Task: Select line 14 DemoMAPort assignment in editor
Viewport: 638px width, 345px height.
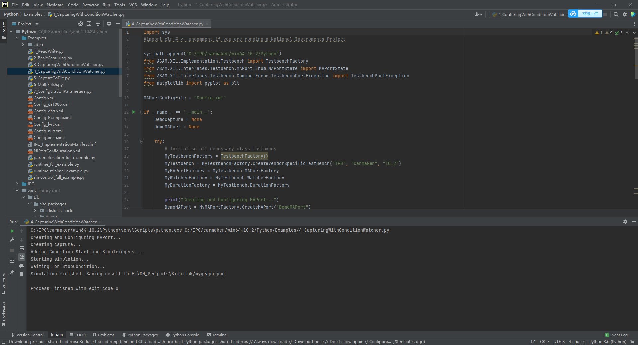Action: [x=177, y=127]
